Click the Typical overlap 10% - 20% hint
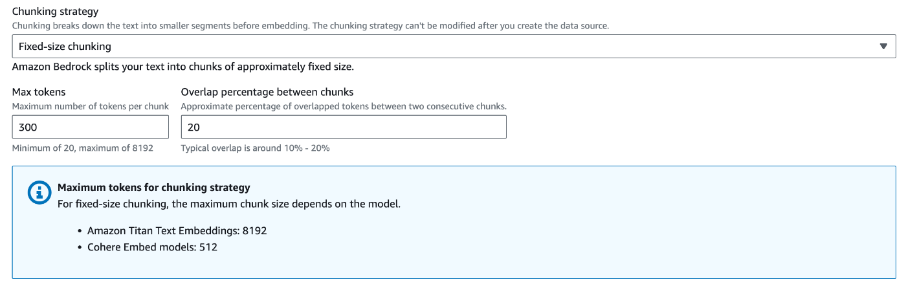Viewport: 906px width, 288px height. 256,148
